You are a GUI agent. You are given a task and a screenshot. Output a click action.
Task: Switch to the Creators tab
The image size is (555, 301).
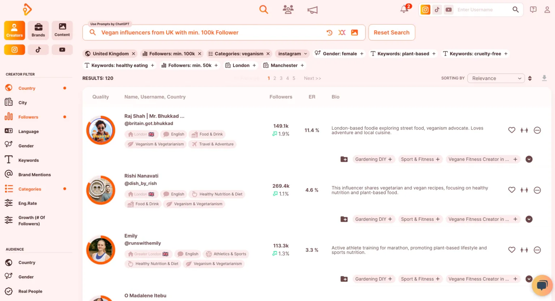(14, 30)
